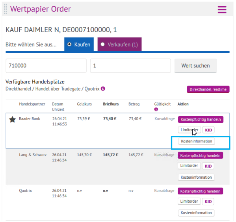This screenshot has height=222, width=236.
Task: Open KID for Quotrix
Action: (x=208, y=202)
